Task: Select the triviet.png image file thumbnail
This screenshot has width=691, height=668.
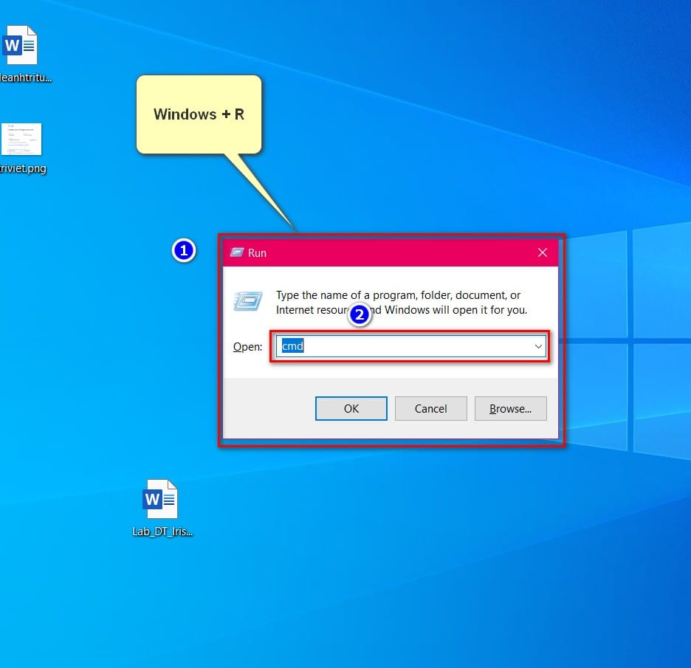Action: [x=21, y=140]
